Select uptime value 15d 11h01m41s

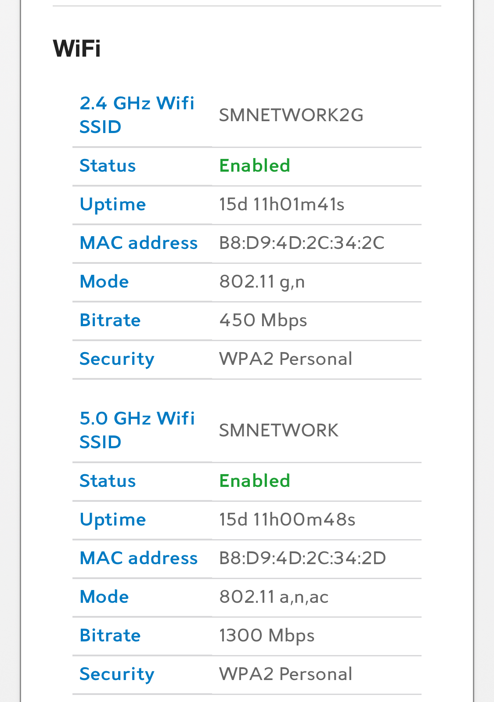(282, 204)
